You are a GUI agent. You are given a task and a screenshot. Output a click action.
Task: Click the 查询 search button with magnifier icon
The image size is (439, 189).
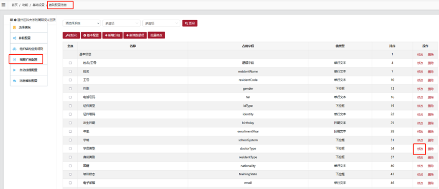coord(190,23)
